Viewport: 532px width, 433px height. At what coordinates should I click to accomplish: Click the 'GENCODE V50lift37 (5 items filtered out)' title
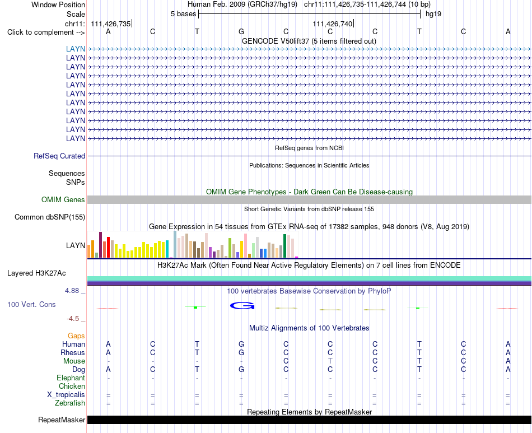point(309,41)
